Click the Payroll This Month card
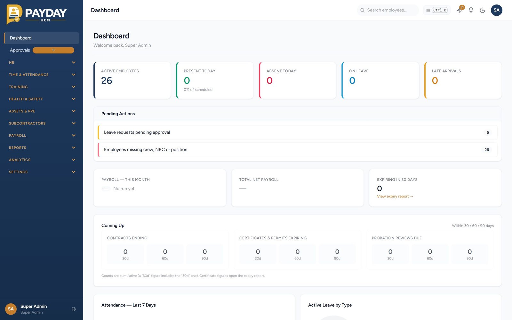 tap(160, 188)
